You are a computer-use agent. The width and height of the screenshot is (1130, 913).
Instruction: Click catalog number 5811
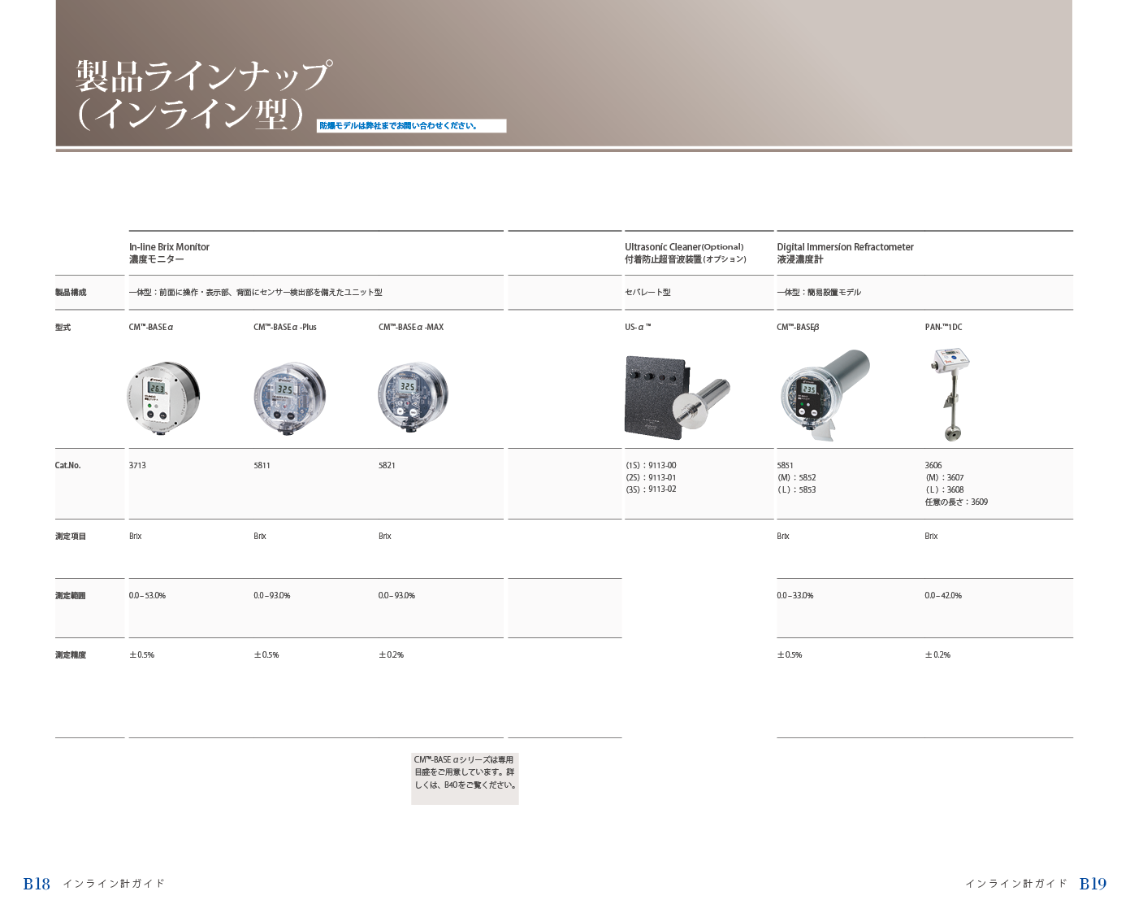[x=262, y=465]
